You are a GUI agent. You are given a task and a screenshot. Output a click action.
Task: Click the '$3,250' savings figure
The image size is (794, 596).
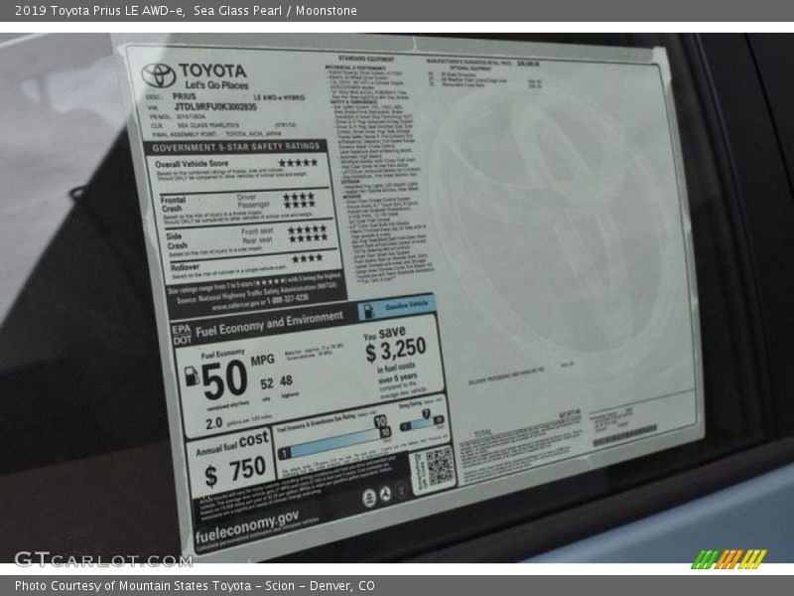tap(396, 351)
